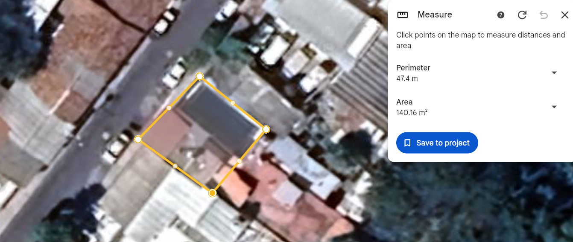Select the left vertex of the polygon

pos(138,139)
